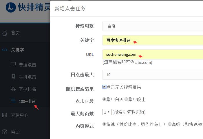Click the cursor icon for 下拉排名
This screenshot has height=139, width=203.
pos(13,88)
